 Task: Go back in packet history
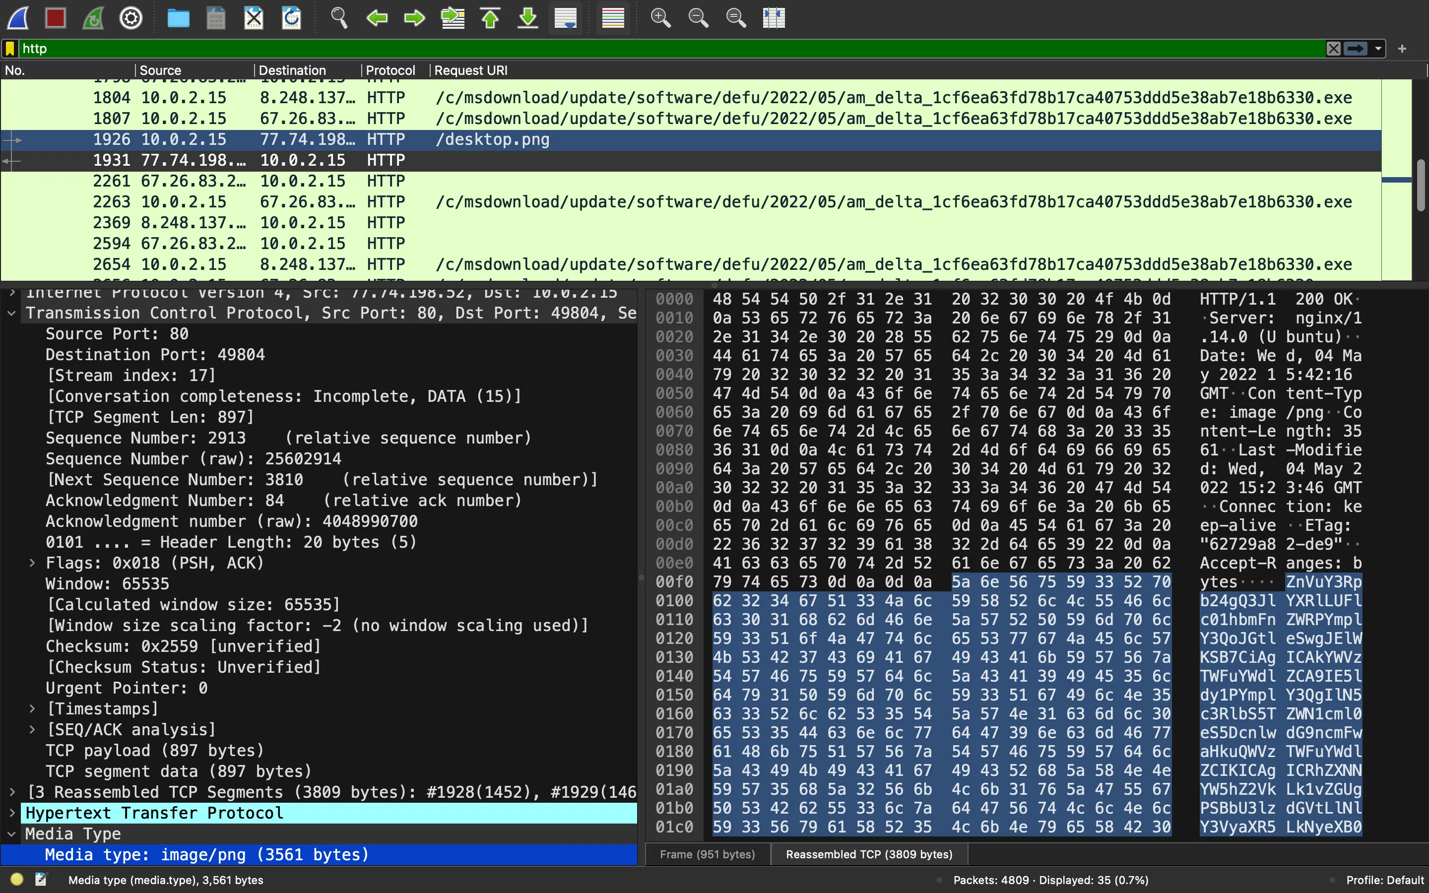pos(377,18)
